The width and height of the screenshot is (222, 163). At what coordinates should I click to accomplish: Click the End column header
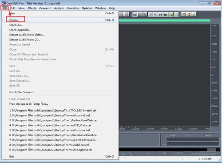click(x=189, y=135)
